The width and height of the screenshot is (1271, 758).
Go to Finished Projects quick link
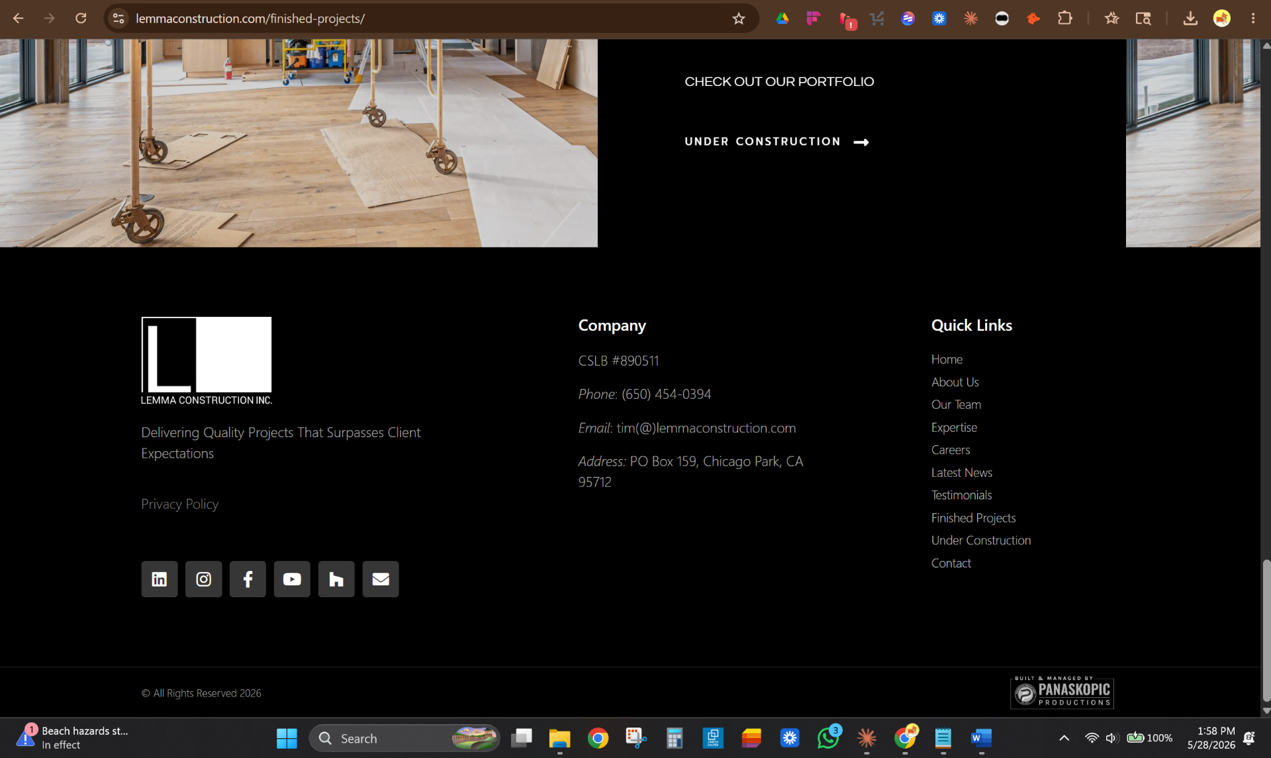[973, 518]
